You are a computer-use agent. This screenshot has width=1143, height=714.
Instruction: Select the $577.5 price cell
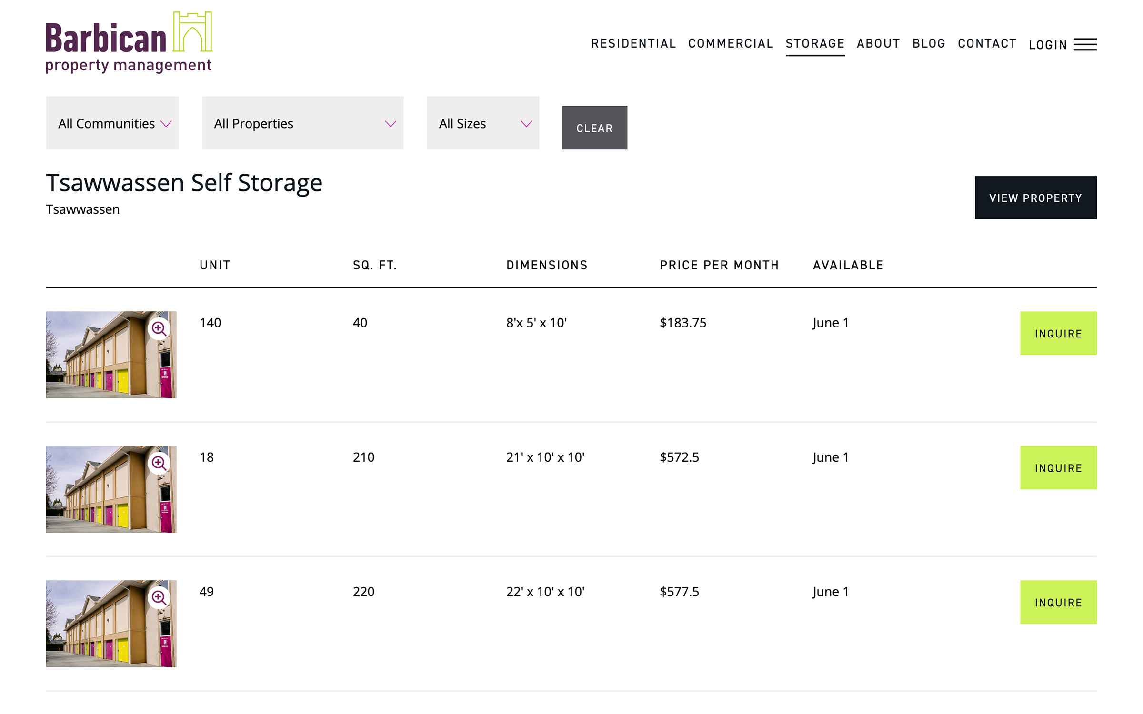679,592
